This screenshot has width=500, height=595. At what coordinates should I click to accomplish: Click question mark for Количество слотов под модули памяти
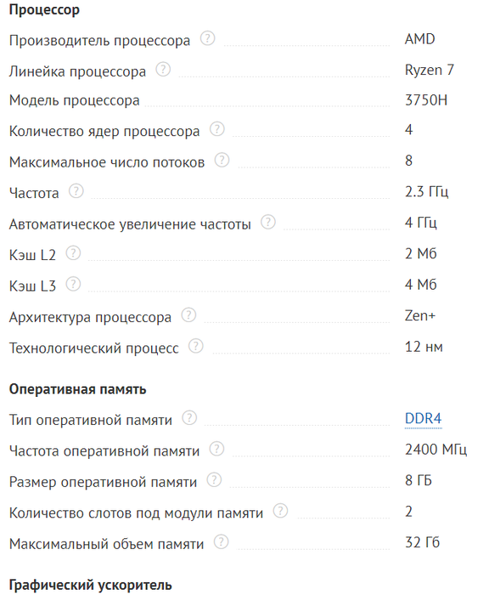(x=280, y=511)
